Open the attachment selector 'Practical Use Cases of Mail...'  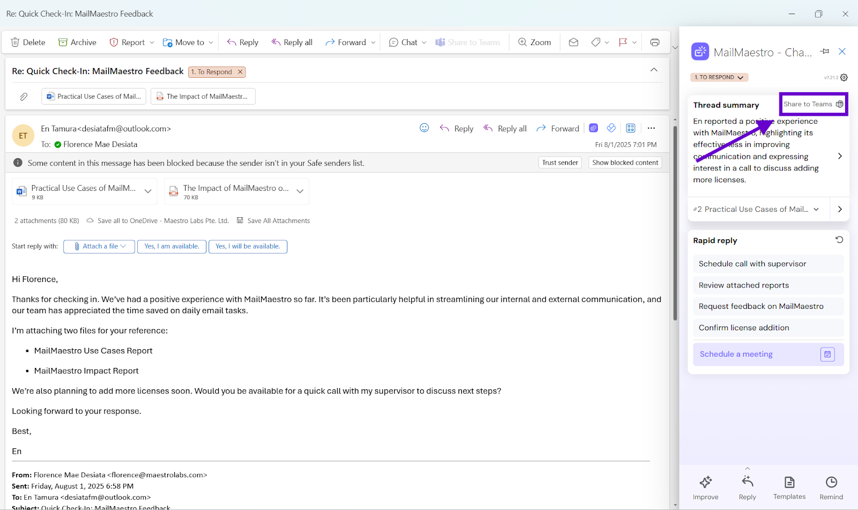click(x=756, y=209)
